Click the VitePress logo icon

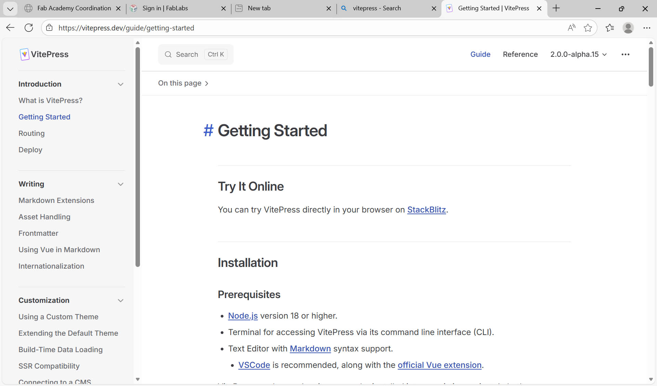point(24,54)
